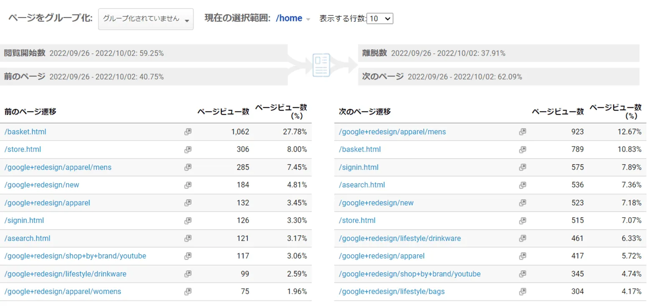Screen dimensions: 651x306
Task: Click next page /store.html link
Action: point(357,220)
